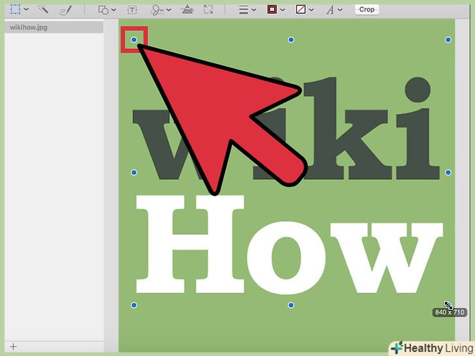Screen dimensions: 475x356
Task: Pick the Sketch pen tool
Action: coord(65,10)
